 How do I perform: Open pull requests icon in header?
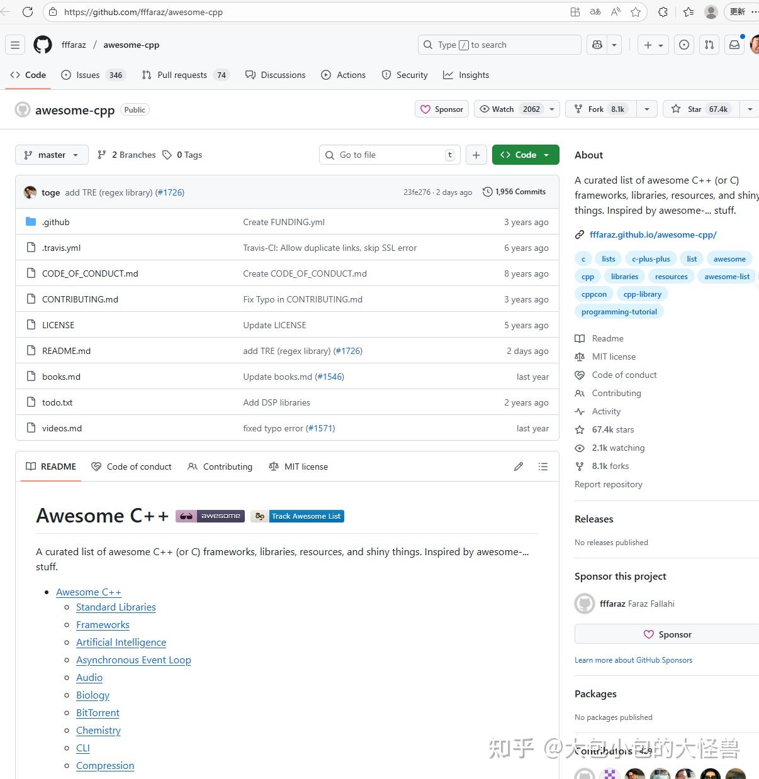coord(709,45)
